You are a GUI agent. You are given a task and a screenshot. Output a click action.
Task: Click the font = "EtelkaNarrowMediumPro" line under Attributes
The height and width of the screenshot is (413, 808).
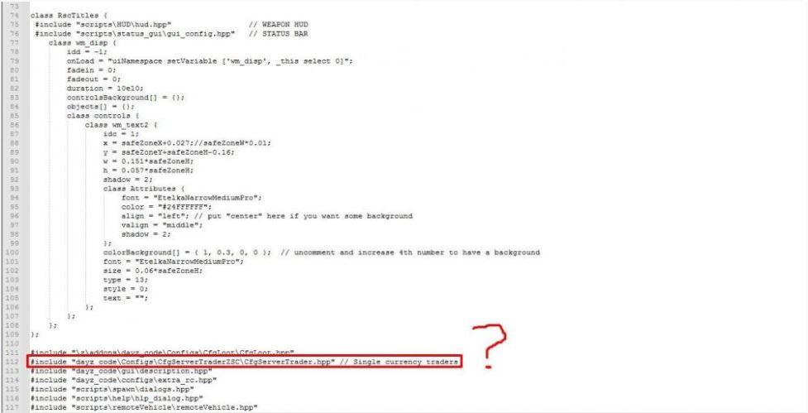tap(192, 198)
